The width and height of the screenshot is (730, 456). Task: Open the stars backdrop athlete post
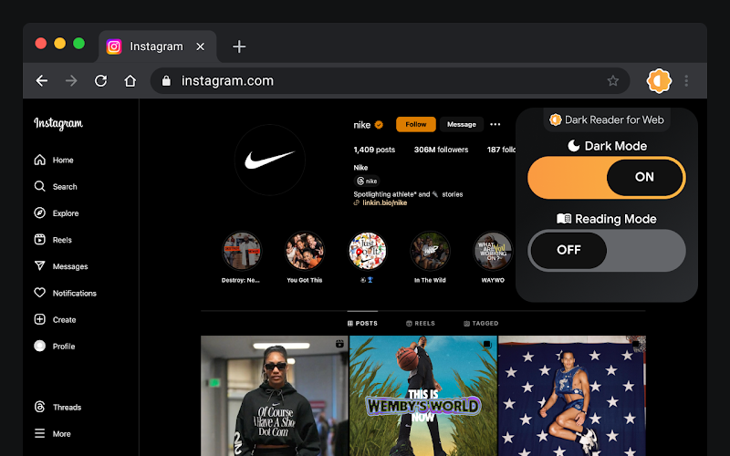[572, 396]
